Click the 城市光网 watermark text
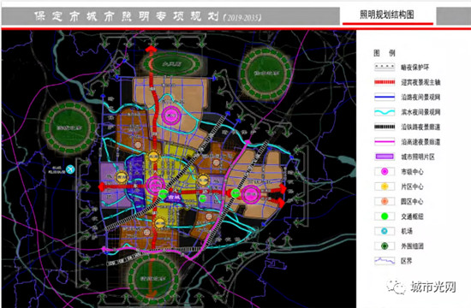The image size is (471, 308). (x=433, y=287)
